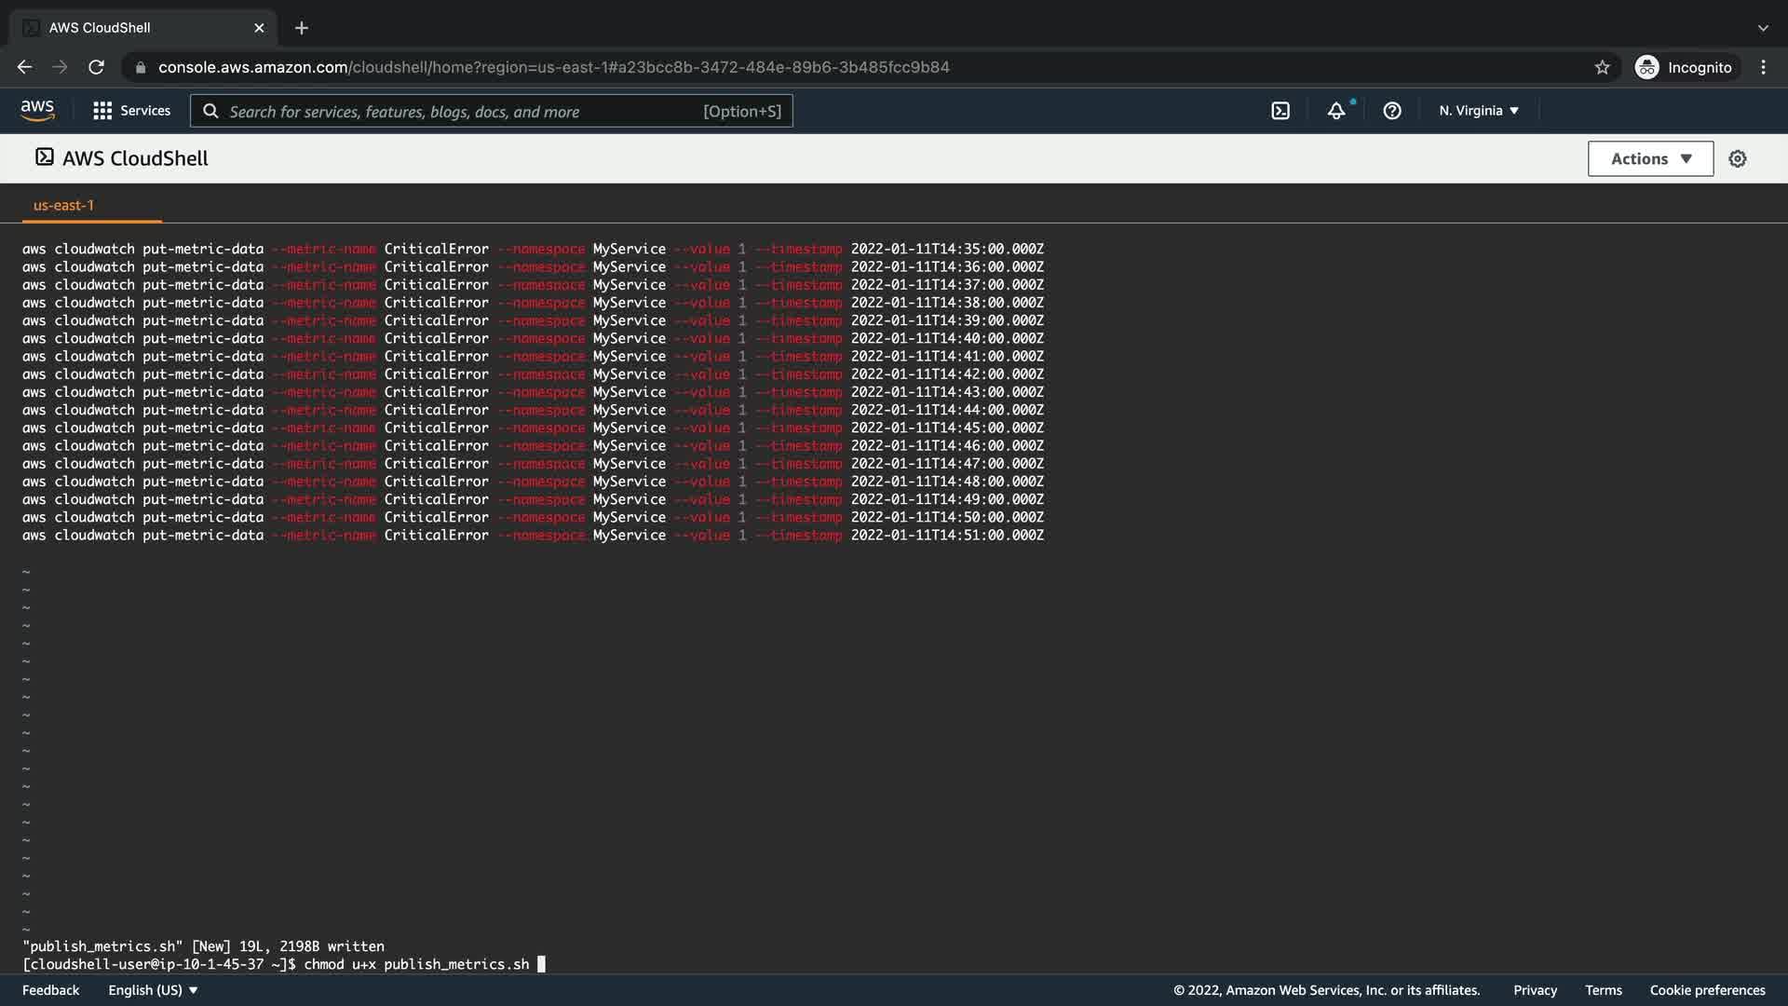
Task: Open the notifications bell
Action: 1336,111
